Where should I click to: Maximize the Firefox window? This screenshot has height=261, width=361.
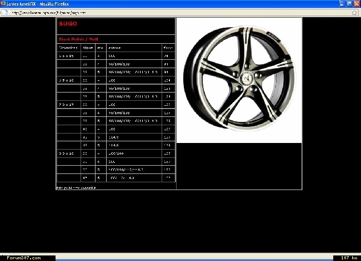(x=349, y=3)
